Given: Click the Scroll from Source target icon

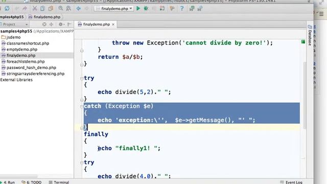Looking at the screenshot, I should (x=44, y=25).
